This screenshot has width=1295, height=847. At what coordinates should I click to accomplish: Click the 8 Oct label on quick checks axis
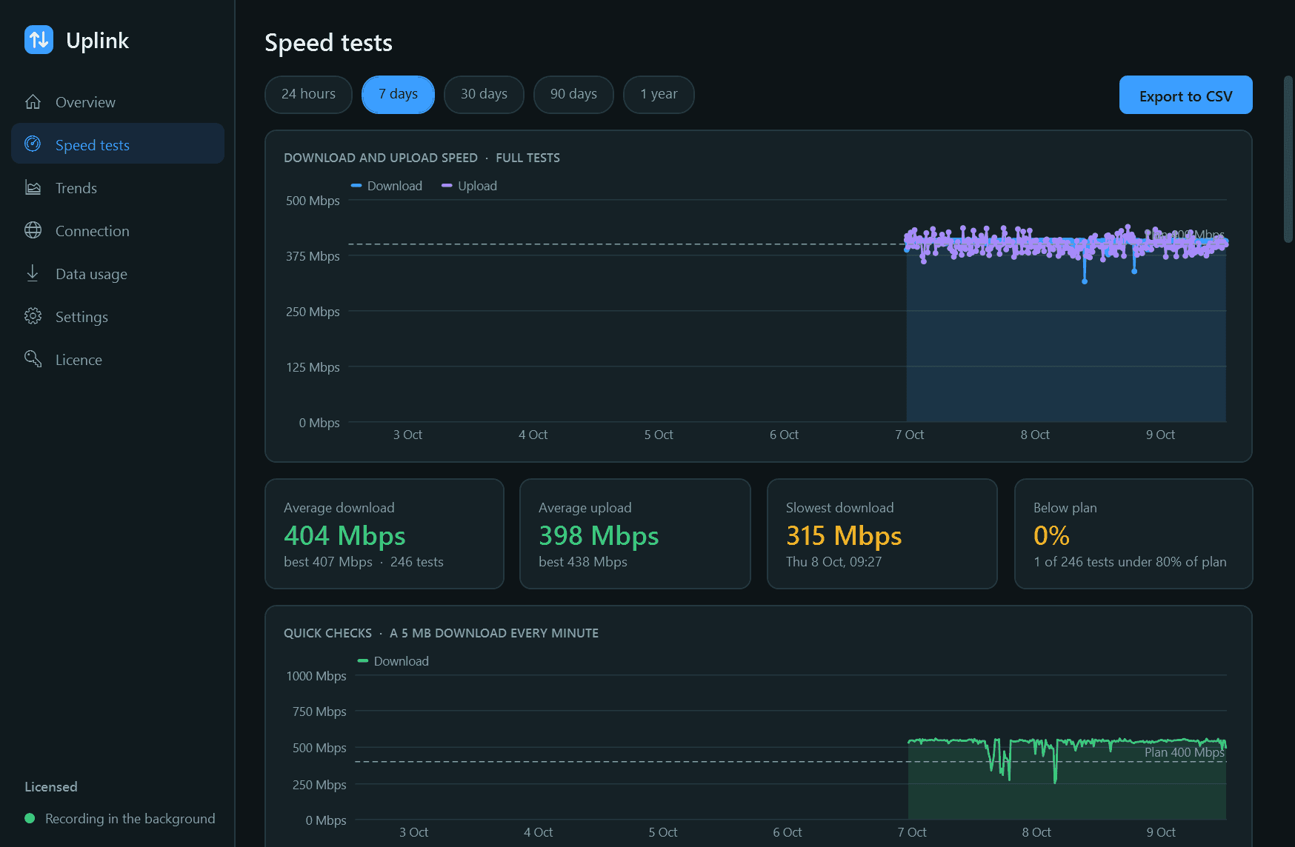click(x=1036, y=832)
